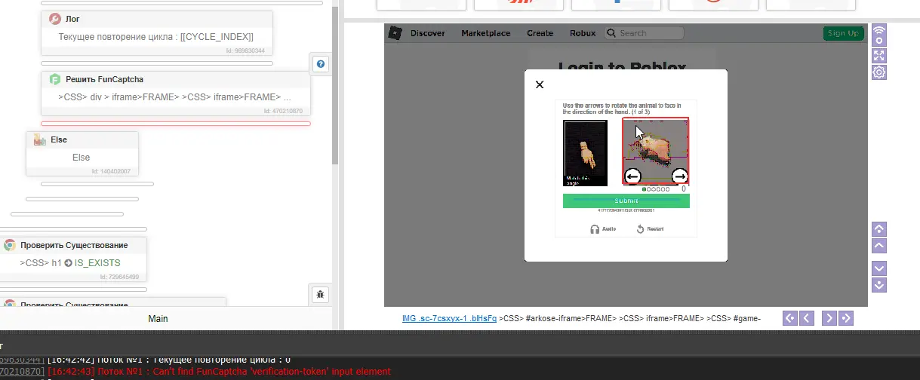
Task: Click the IS_EXISTS variable label
Action: click(x=97, y=263)
